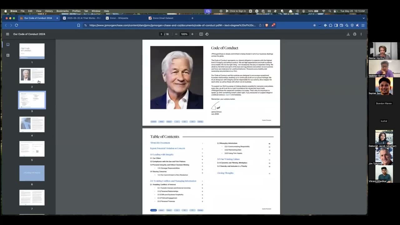Viewport: 400px width, 225px height.
Task: Select page 1 thumbnail
Action: click(32, 51)
